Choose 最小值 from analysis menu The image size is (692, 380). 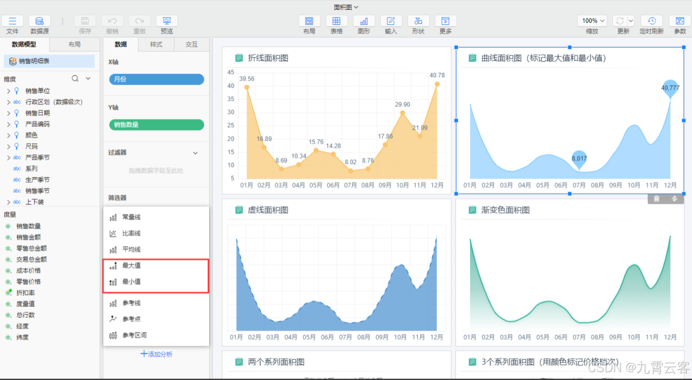click(x=156, y=282)
